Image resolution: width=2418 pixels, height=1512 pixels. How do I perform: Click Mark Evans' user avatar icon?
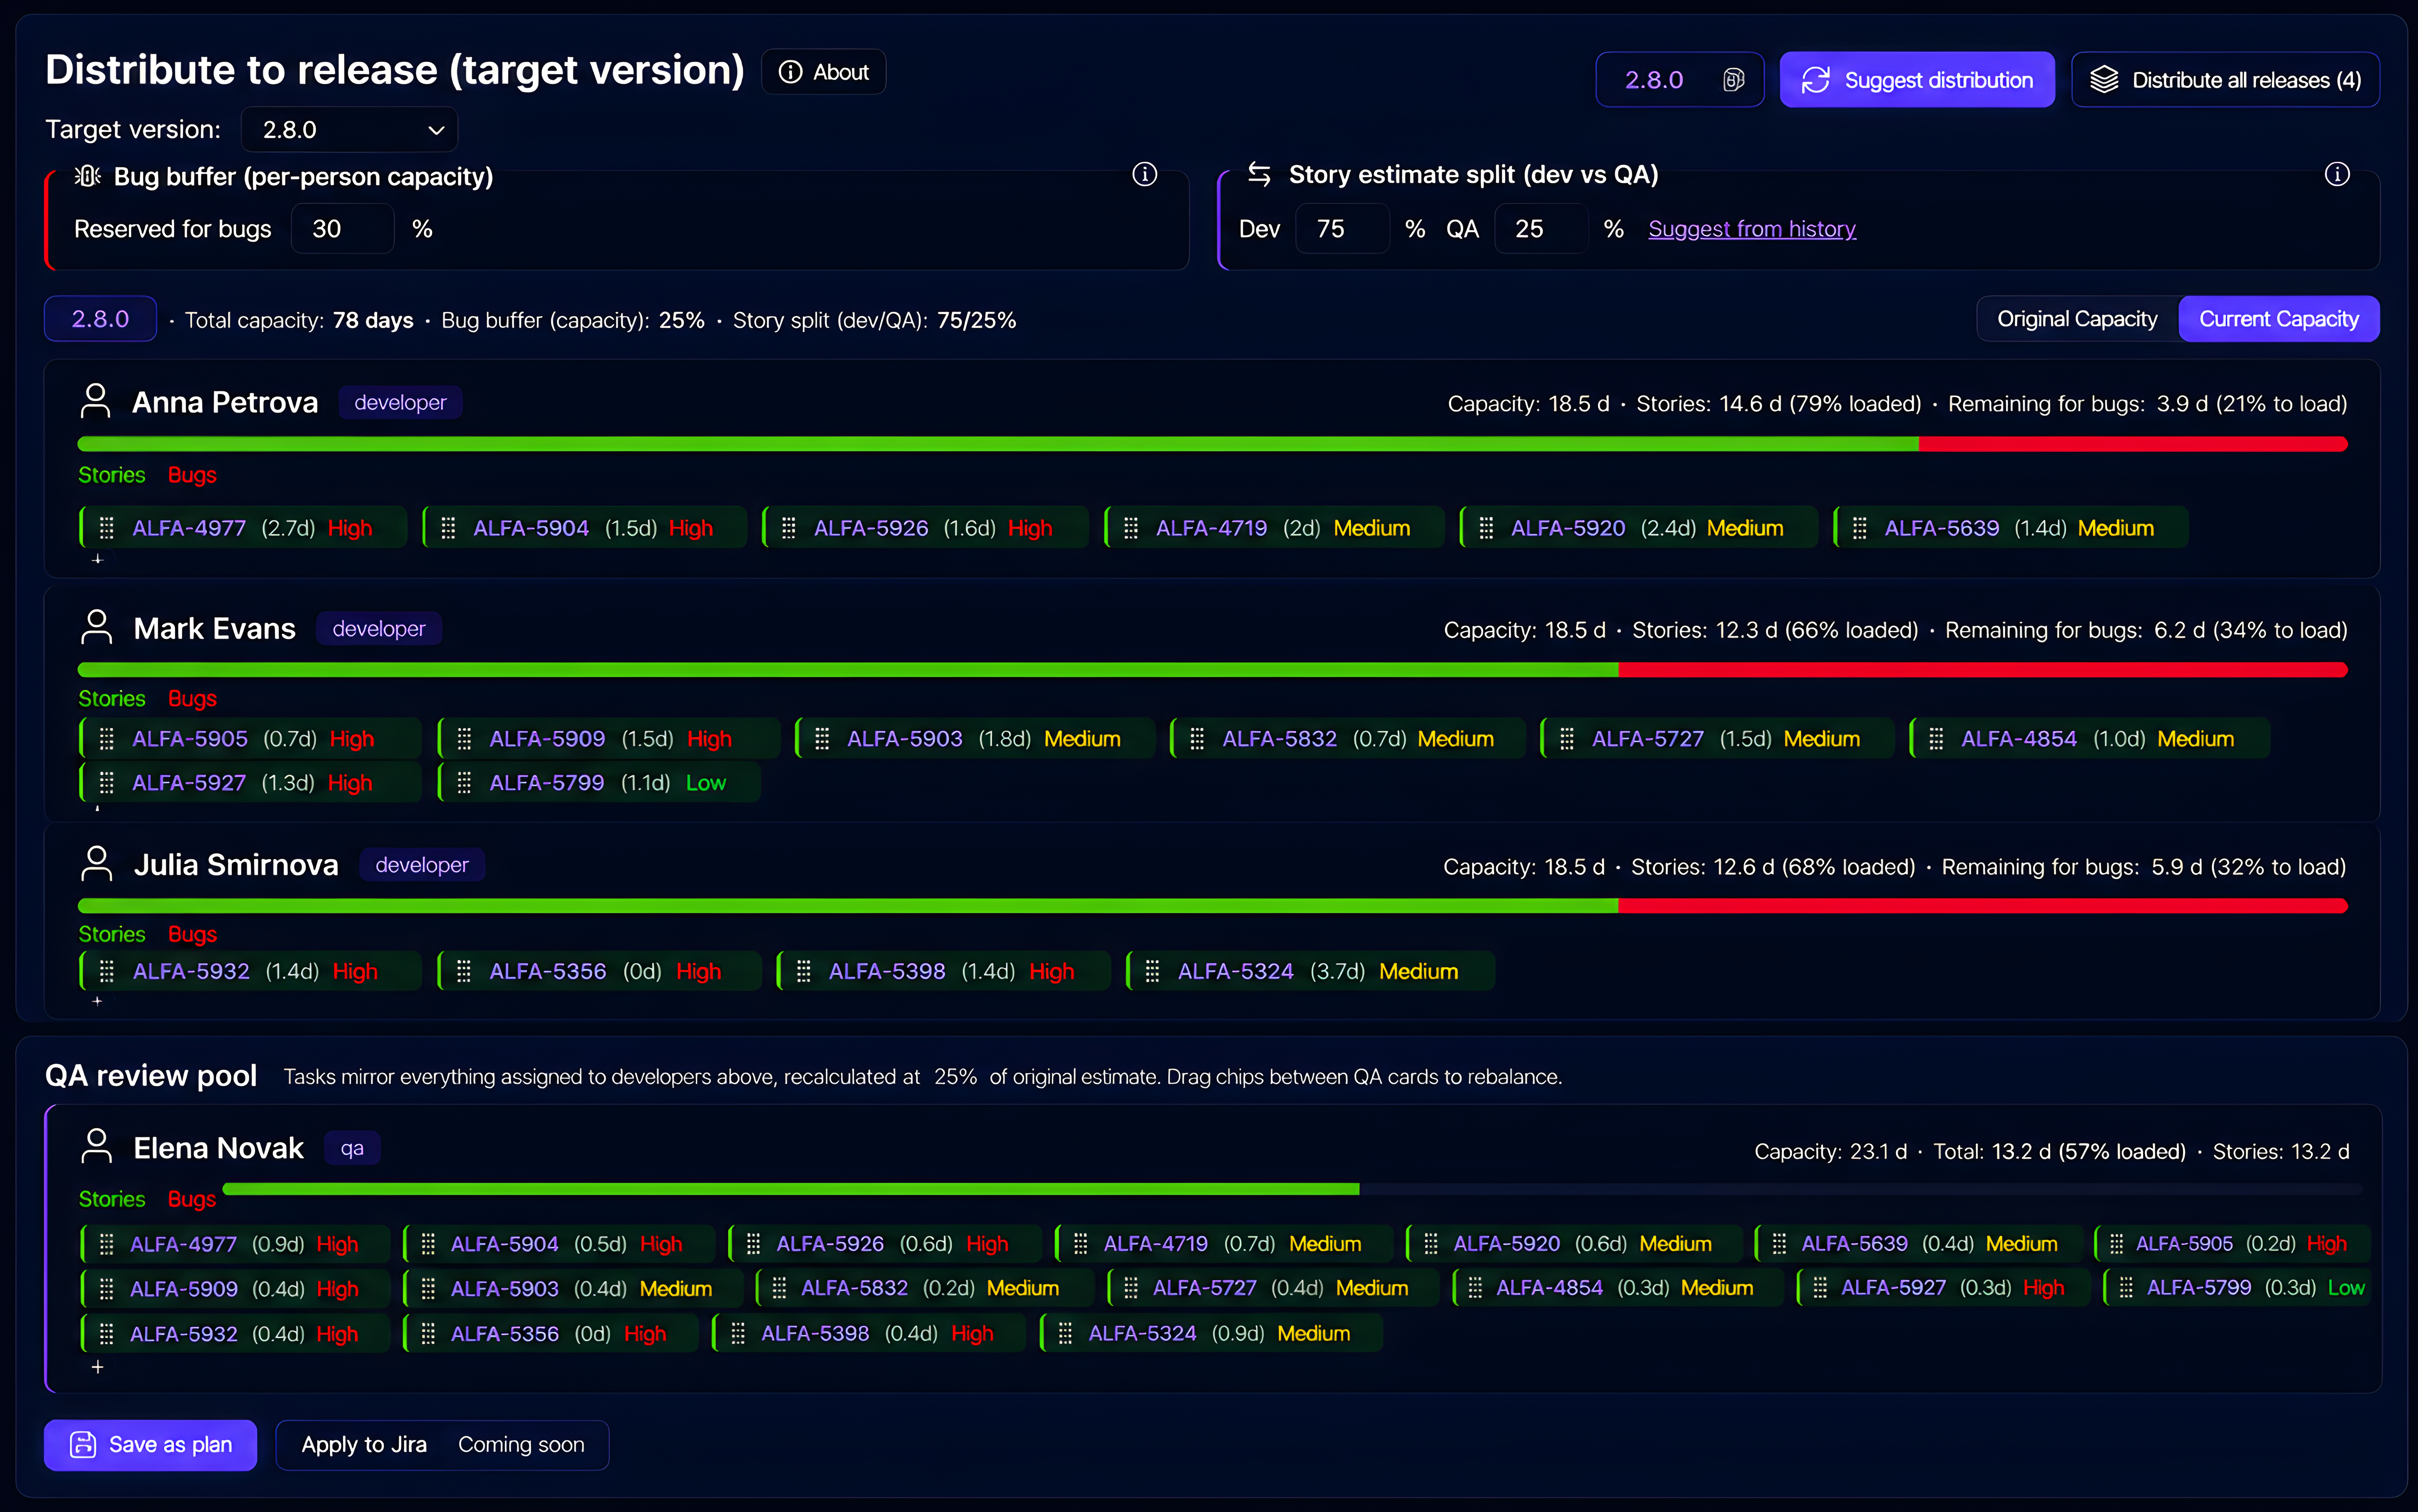click(x=96, y=627)
